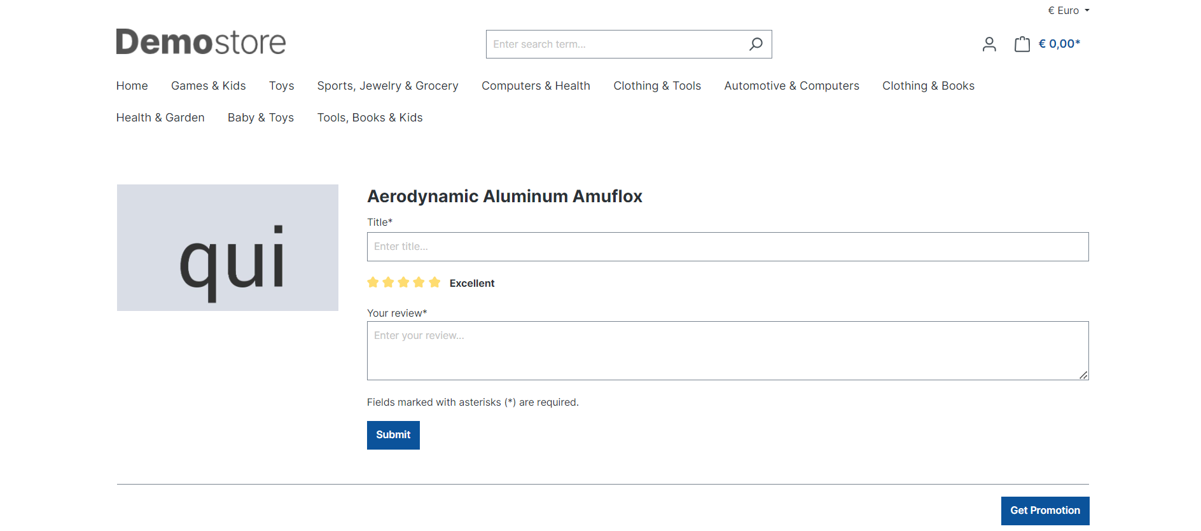Select the second rating star
This screenshot has width=1201, height=531.
tap(388, 282)
